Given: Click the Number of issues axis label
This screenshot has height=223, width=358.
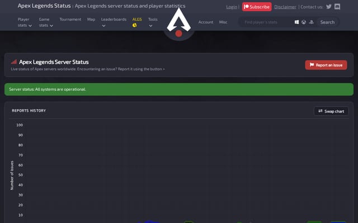Looking at the screenshot, I should pyautogui.click(x=12, y=176).
